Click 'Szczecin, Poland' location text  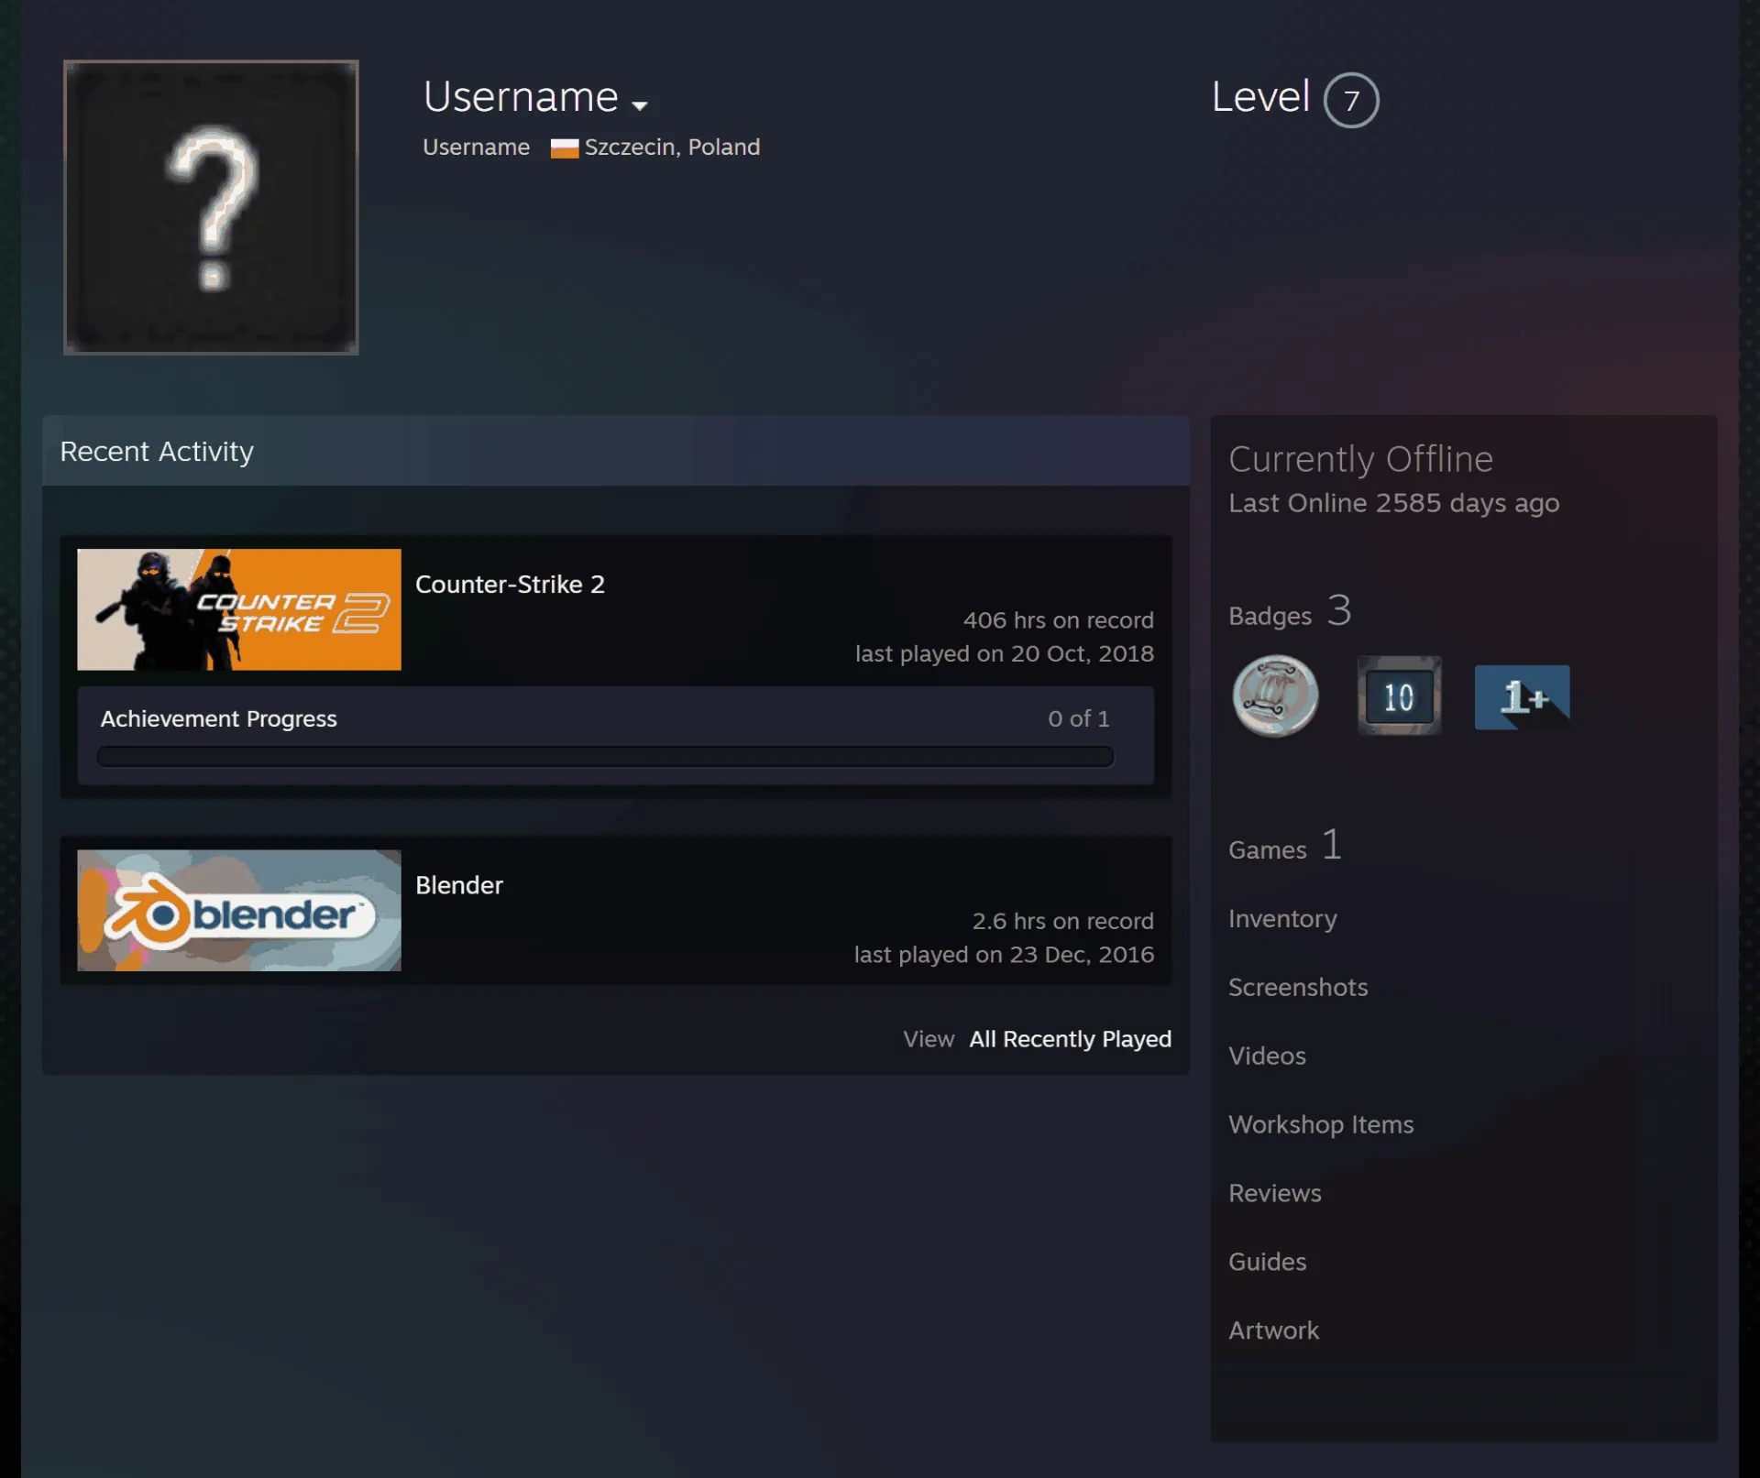[672, 148]
